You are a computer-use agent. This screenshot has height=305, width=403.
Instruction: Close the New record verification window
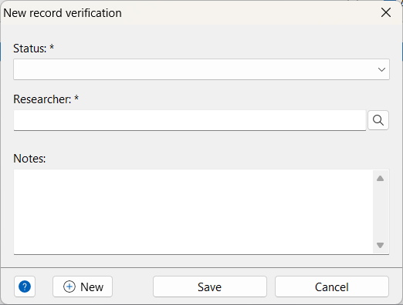tap(386, 12)
